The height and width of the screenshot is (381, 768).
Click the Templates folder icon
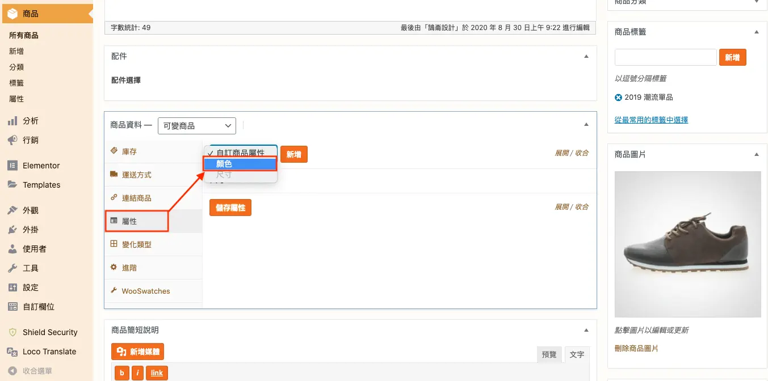pos(12,185)
